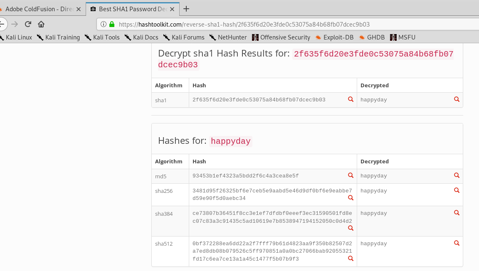Click the search icon beside the sha1 hash

(351, 99)
